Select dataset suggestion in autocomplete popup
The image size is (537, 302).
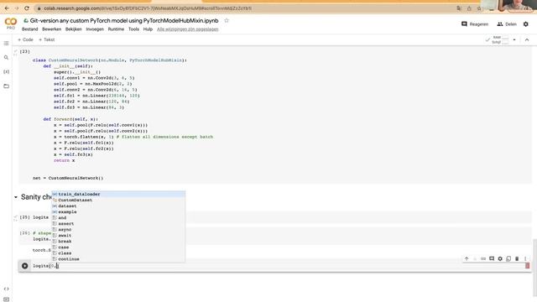[x=118, y=206]
